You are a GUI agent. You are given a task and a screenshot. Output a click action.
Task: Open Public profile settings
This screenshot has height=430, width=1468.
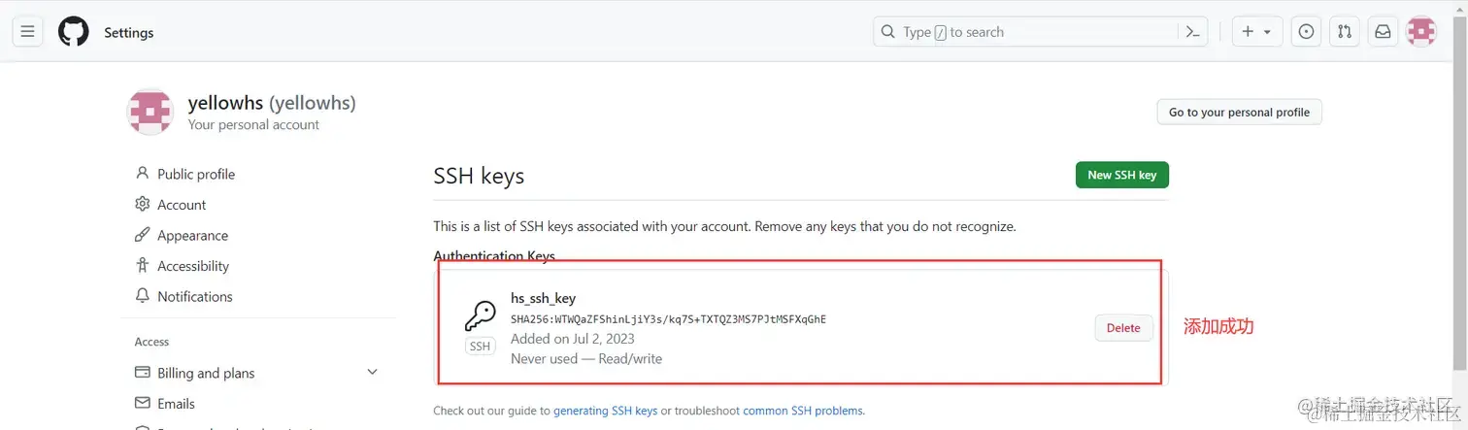196,174
